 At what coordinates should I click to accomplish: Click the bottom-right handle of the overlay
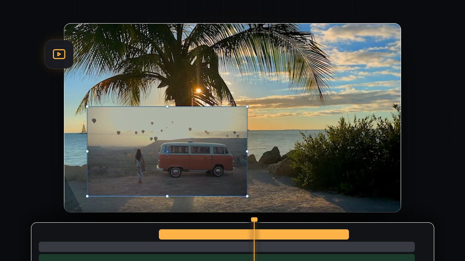pos(248,196)
